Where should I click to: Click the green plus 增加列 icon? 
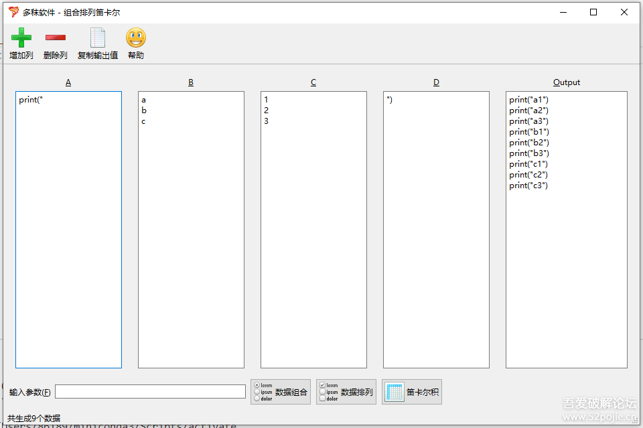21,38
